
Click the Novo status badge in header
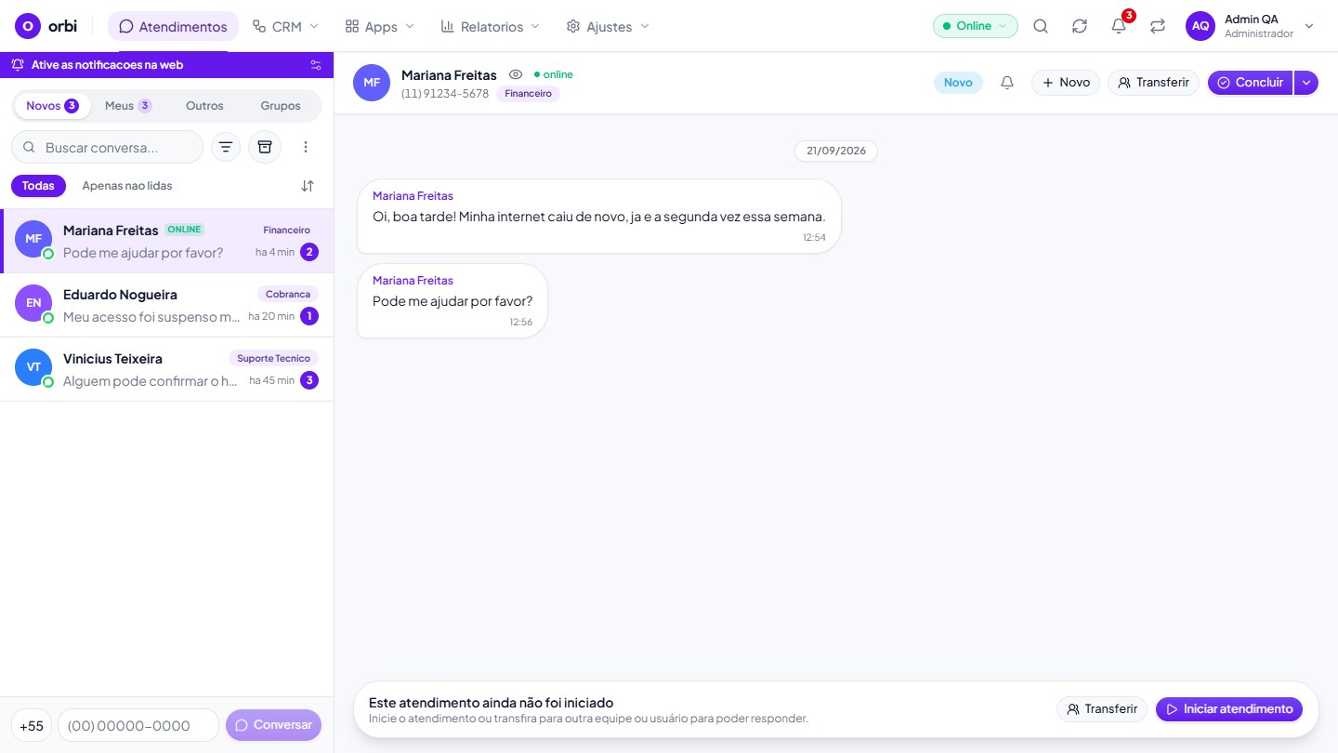958,83
